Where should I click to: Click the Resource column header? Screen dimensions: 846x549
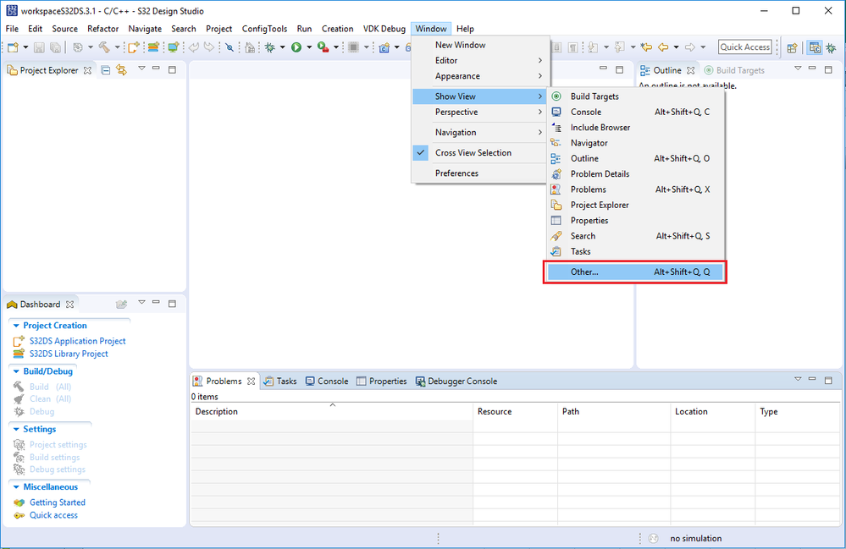pyautogui.click(x=515, y=412)
